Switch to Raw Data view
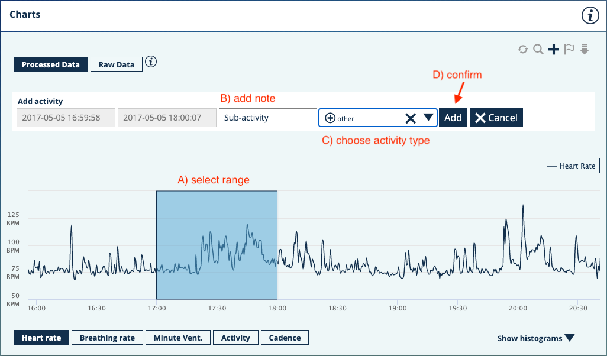 pyautogui.click(x=117, y=64)
